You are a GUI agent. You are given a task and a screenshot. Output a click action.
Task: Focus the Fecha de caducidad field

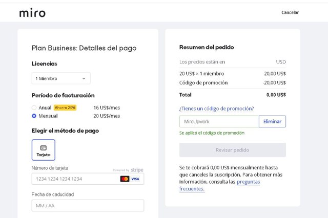click(x=88, y=206)
